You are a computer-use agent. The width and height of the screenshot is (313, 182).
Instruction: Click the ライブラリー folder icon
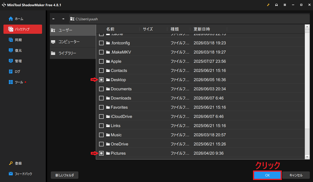53,53
